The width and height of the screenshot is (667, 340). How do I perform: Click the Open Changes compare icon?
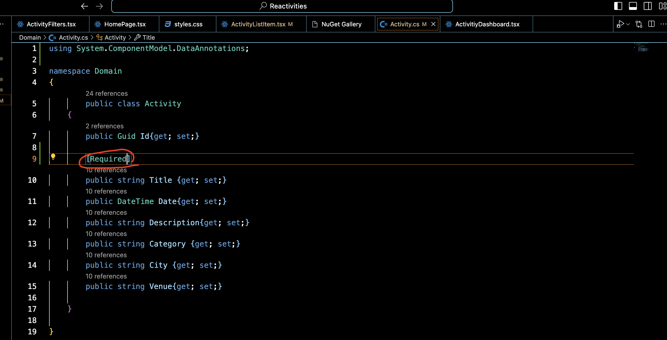(639, 24)
